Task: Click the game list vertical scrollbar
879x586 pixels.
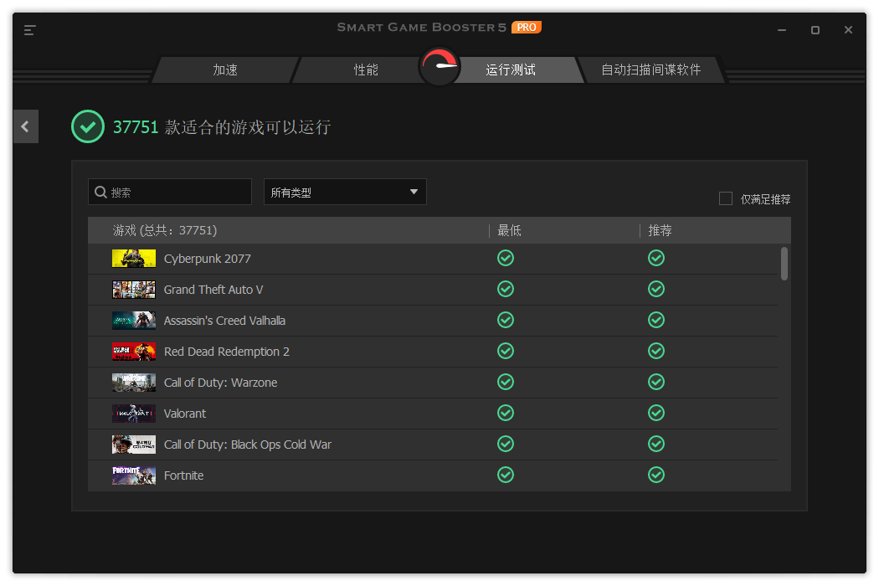Action: (x=784, y=263)
